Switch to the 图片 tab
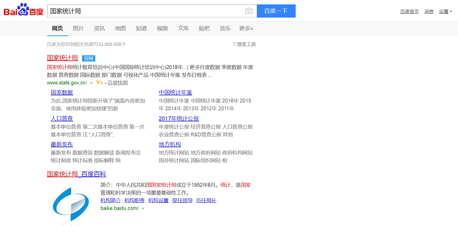This screenshot has width=458, height=226. 78,28
